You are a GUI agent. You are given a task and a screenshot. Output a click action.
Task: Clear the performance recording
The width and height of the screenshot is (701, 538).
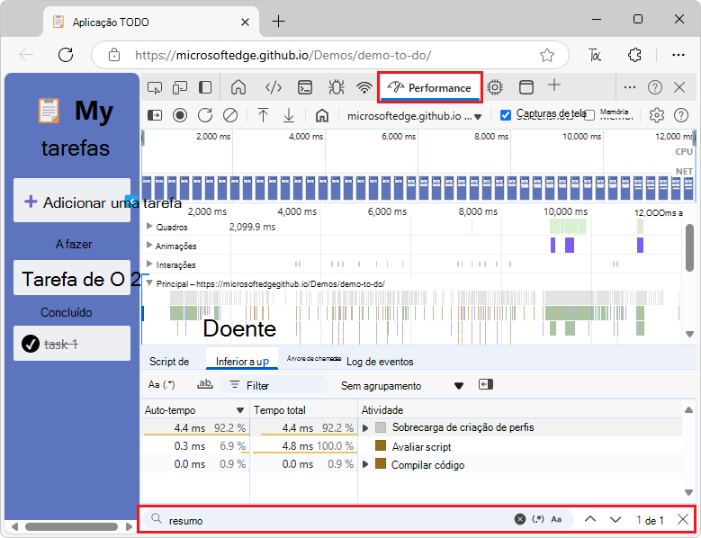(x=230, y=115)
